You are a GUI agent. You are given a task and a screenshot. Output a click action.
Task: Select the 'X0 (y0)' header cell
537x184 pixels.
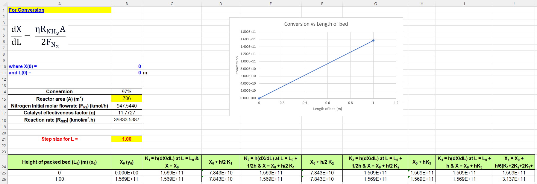click(x=127, y=162)
